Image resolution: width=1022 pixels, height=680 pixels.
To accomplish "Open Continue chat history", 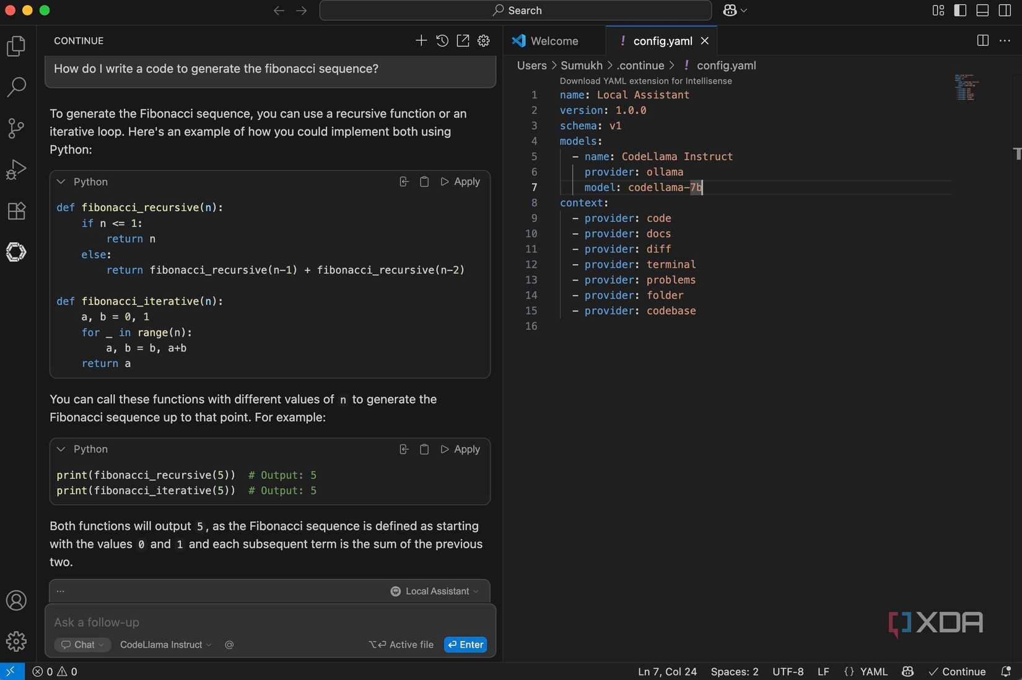I will 442,41.
